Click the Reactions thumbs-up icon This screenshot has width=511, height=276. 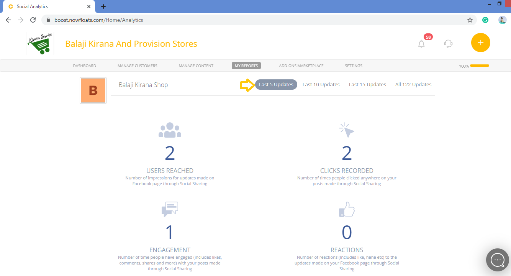[x=347, y=209]
